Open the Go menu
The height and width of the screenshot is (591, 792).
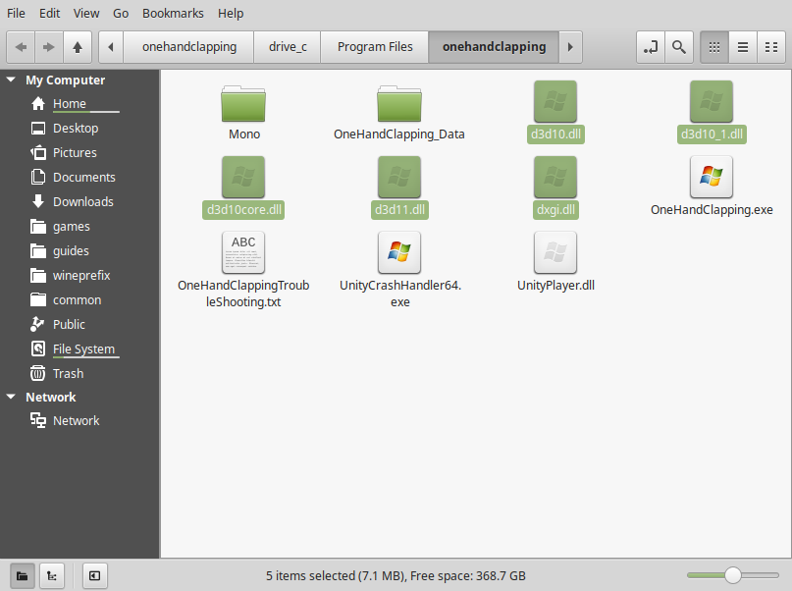coord(121,13)
